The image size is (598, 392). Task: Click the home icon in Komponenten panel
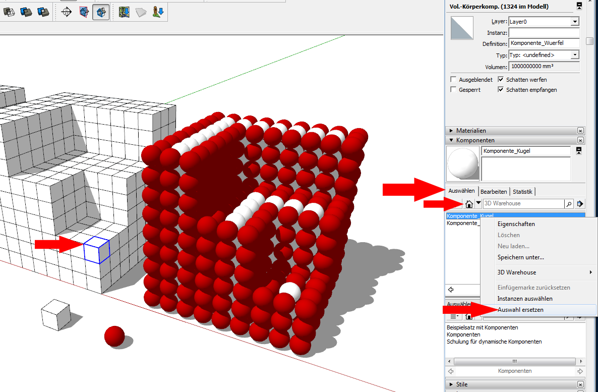tap(469, 204)
